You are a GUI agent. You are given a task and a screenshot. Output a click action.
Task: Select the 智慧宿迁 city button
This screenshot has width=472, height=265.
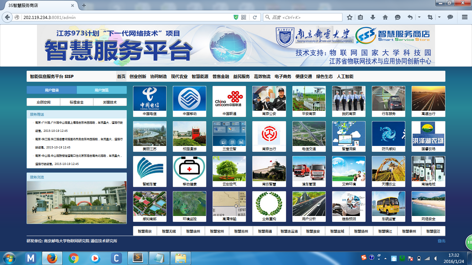[433, 231]
